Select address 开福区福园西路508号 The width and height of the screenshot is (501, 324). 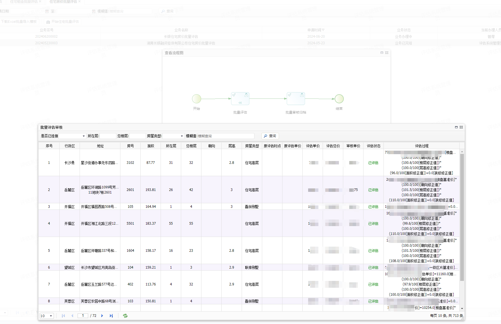pos(99,207)
